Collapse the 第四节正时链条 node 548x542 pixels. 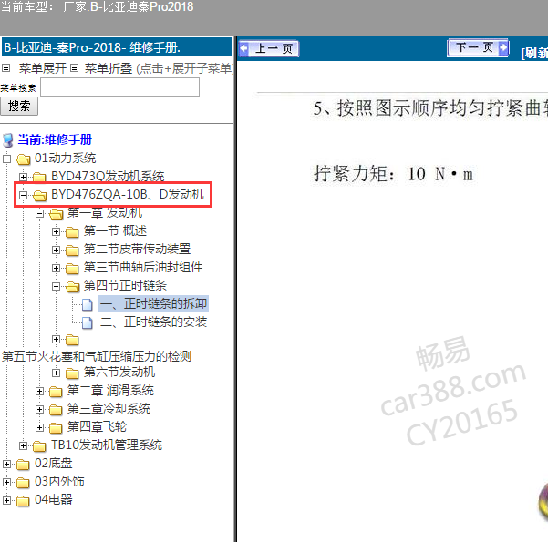pyautogui.click(x=56, y=286)
